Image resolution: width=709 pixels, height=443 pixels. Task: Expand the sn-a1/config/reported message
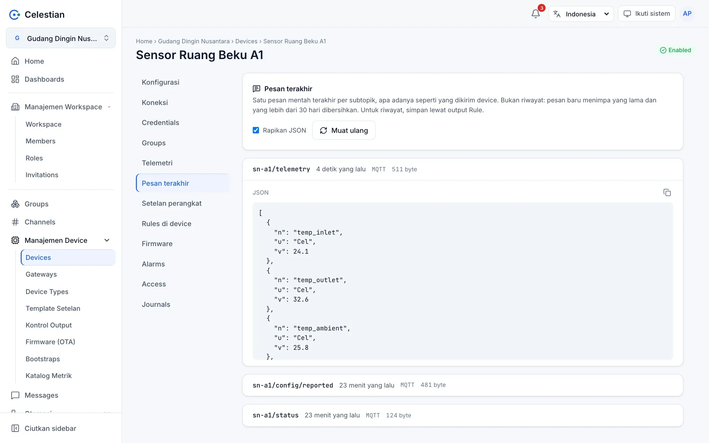462,385
